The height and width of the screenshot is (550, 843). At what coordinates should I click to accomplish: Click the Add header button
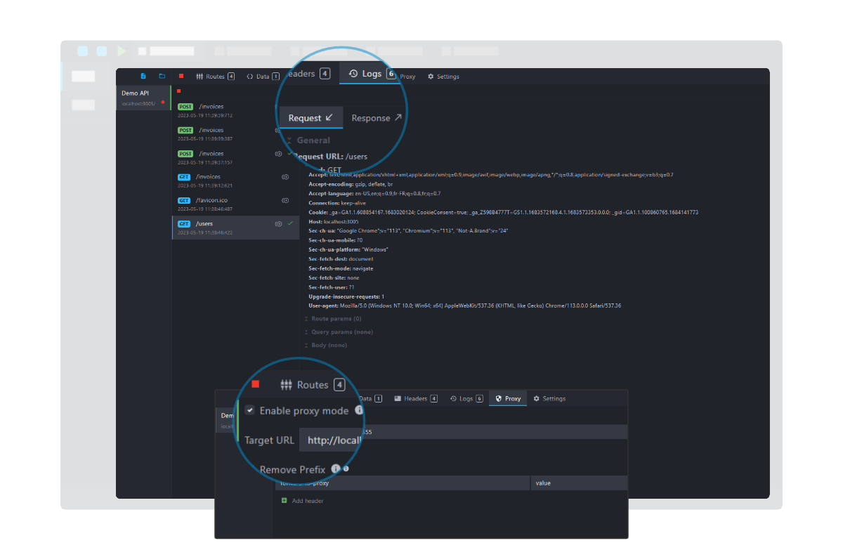click(303, 500)
